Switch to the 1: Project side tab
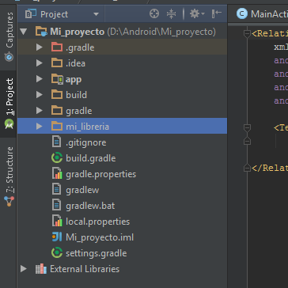Image resolution: width=288 pixels, height=288 pixels. (x=9, y=104)
